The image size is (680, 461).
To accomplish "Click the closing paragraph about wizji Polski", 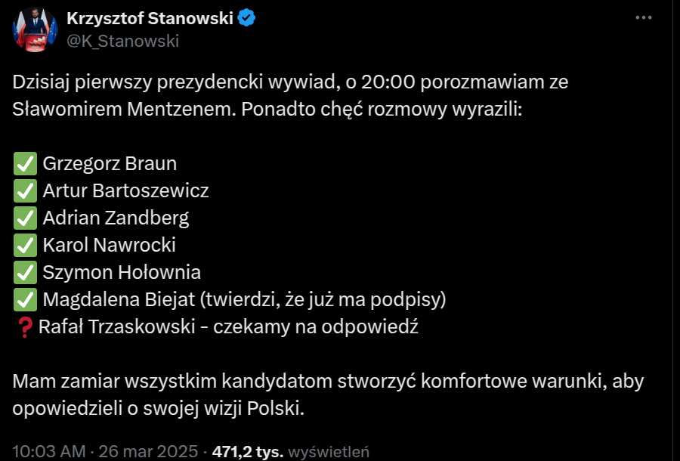I will click(x=328, y=394).
